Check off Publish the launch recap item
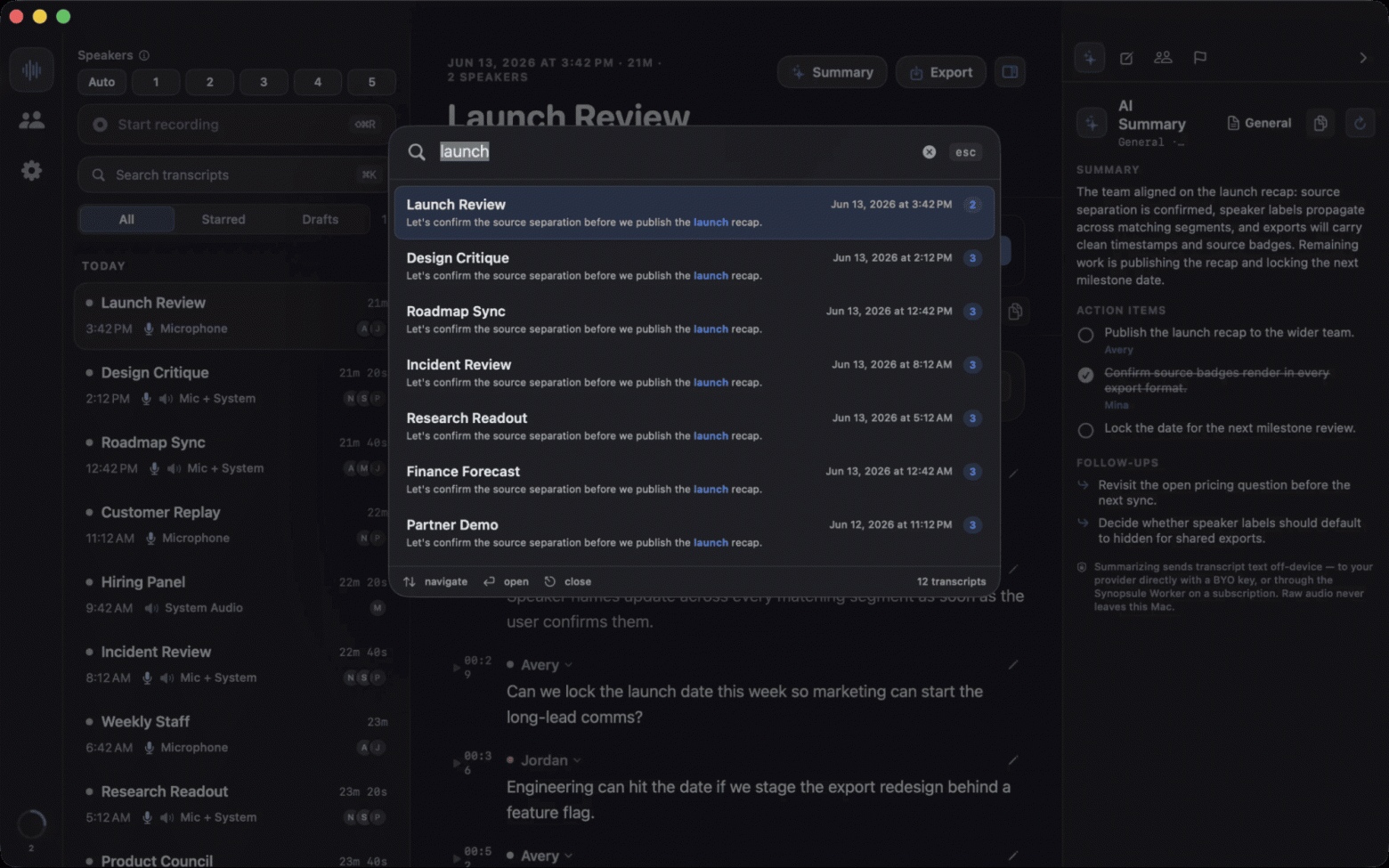 pyautogui.click(x=1085, y=336)
